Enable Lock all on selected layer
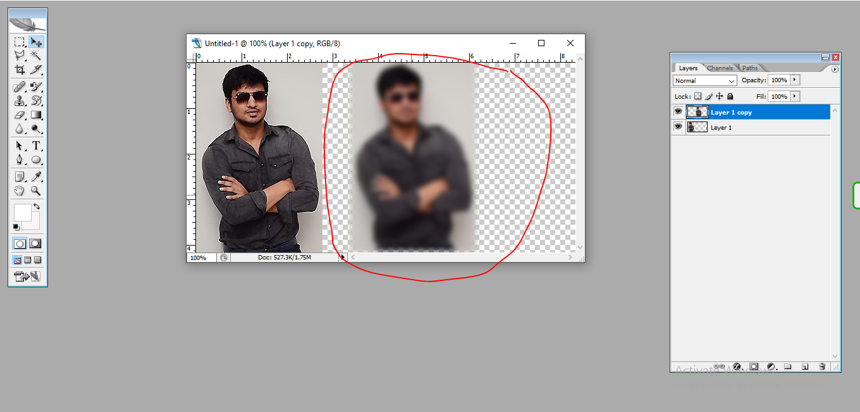 [730, 96]
